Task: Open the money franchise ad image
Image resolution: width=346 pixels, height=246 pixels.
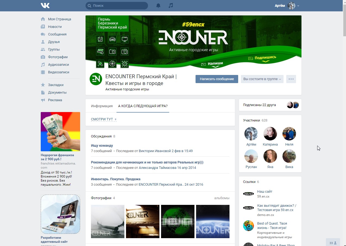Action: 60,132
